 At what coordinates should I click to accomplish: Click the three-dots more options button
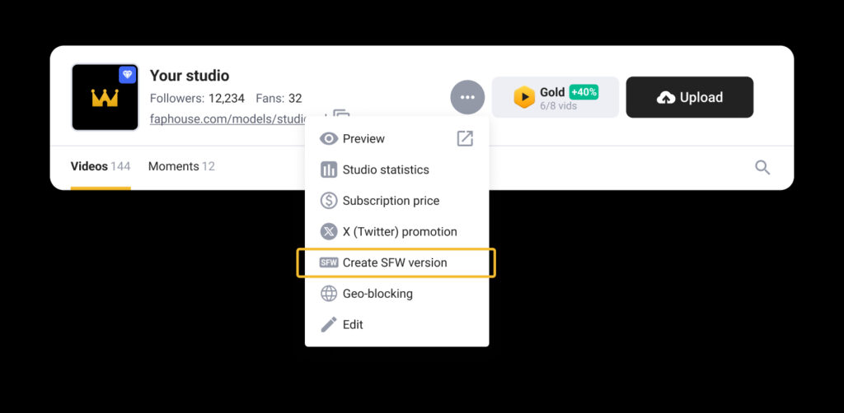pyautogui.click(x=467, y=97)
